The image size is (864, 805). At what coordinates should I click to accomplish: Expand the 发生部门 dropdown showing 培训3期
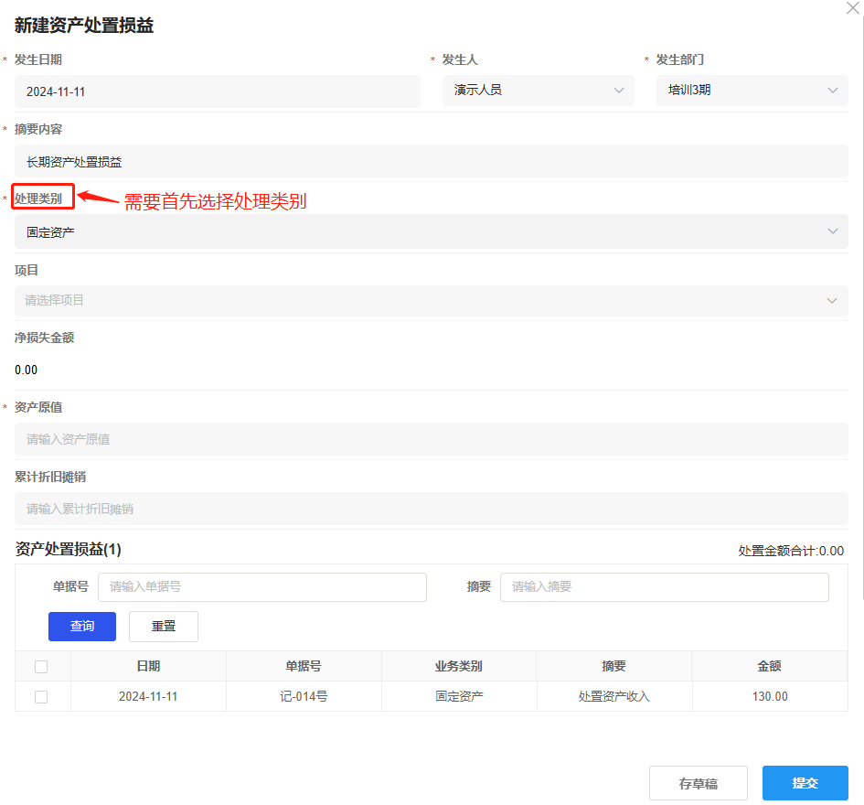coord(752,90)
